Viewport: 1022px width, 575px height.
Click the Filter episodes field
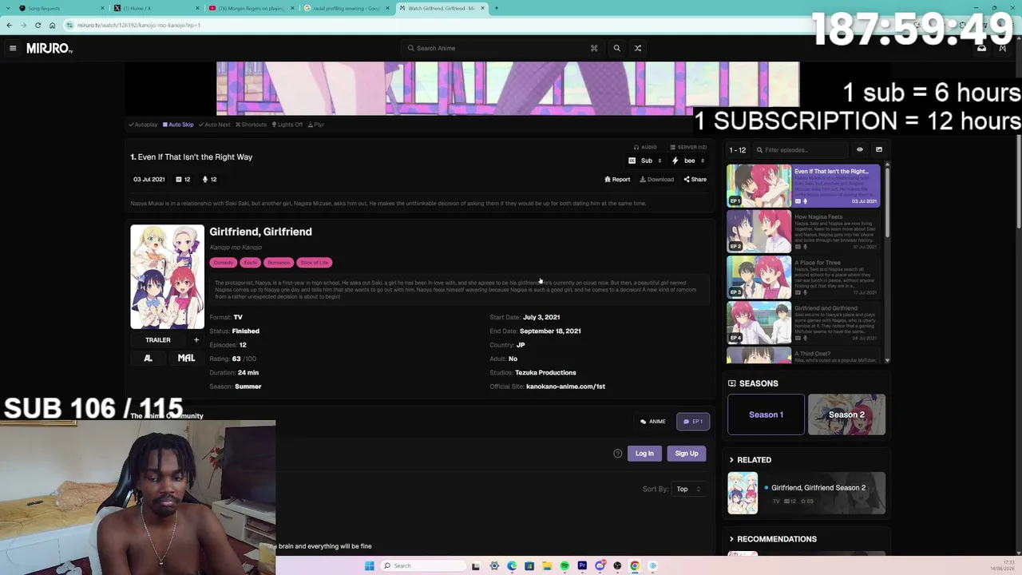click(800, 150)
